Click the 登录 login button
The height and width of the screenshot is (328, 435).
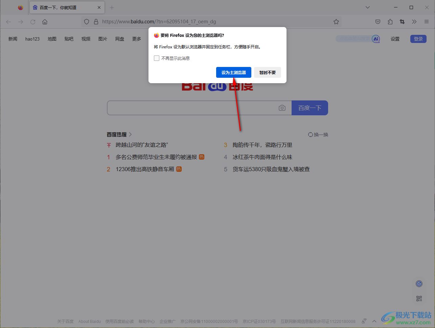[x=418, y=39]
